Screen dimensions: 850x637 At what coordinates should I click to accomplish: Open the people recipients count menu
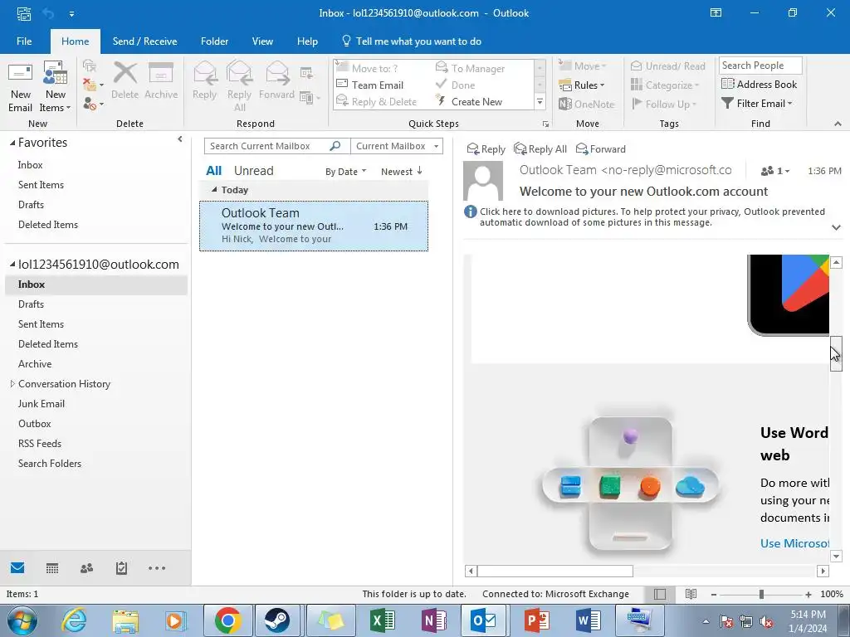coord(775,171)
